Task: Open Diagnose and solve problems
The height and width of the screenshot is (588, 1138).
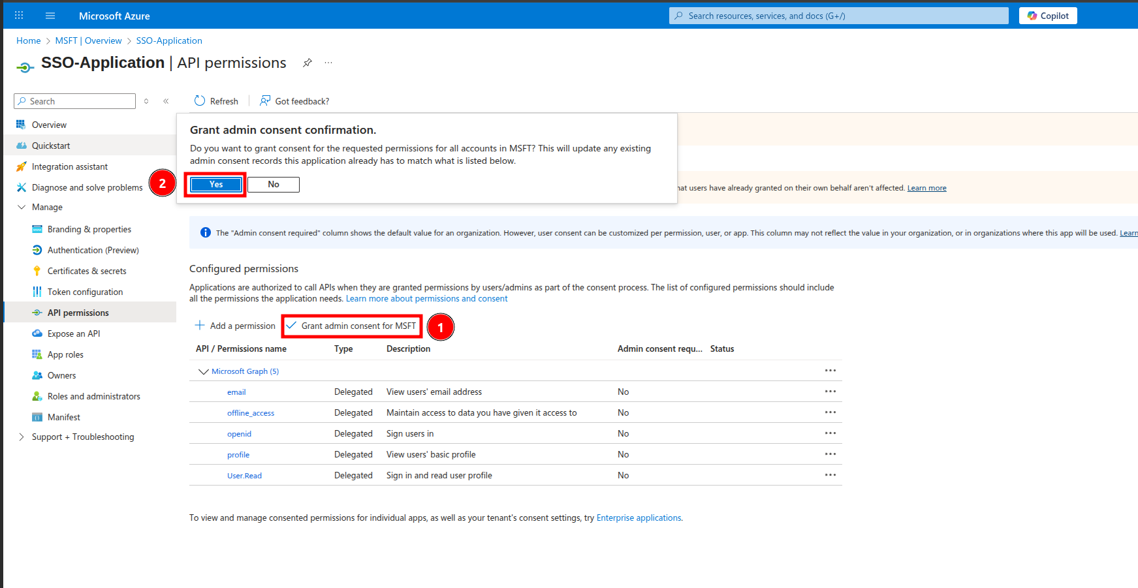Action: coord(87,187)
